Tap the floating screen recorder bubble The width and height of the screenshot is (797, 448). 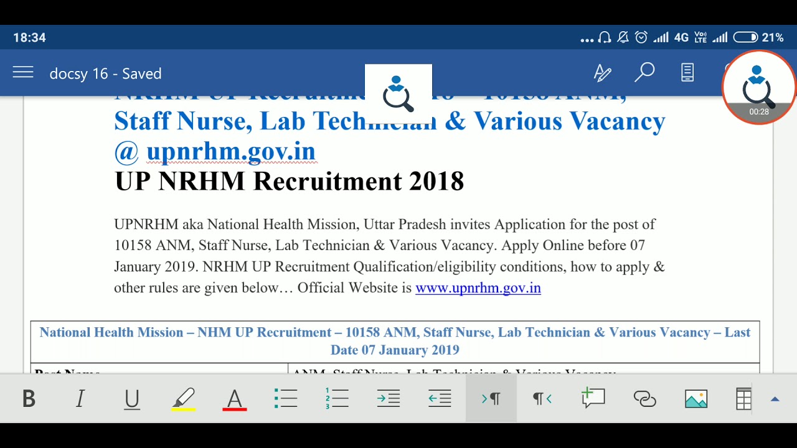pyautogui.click(x=758, y=87)
